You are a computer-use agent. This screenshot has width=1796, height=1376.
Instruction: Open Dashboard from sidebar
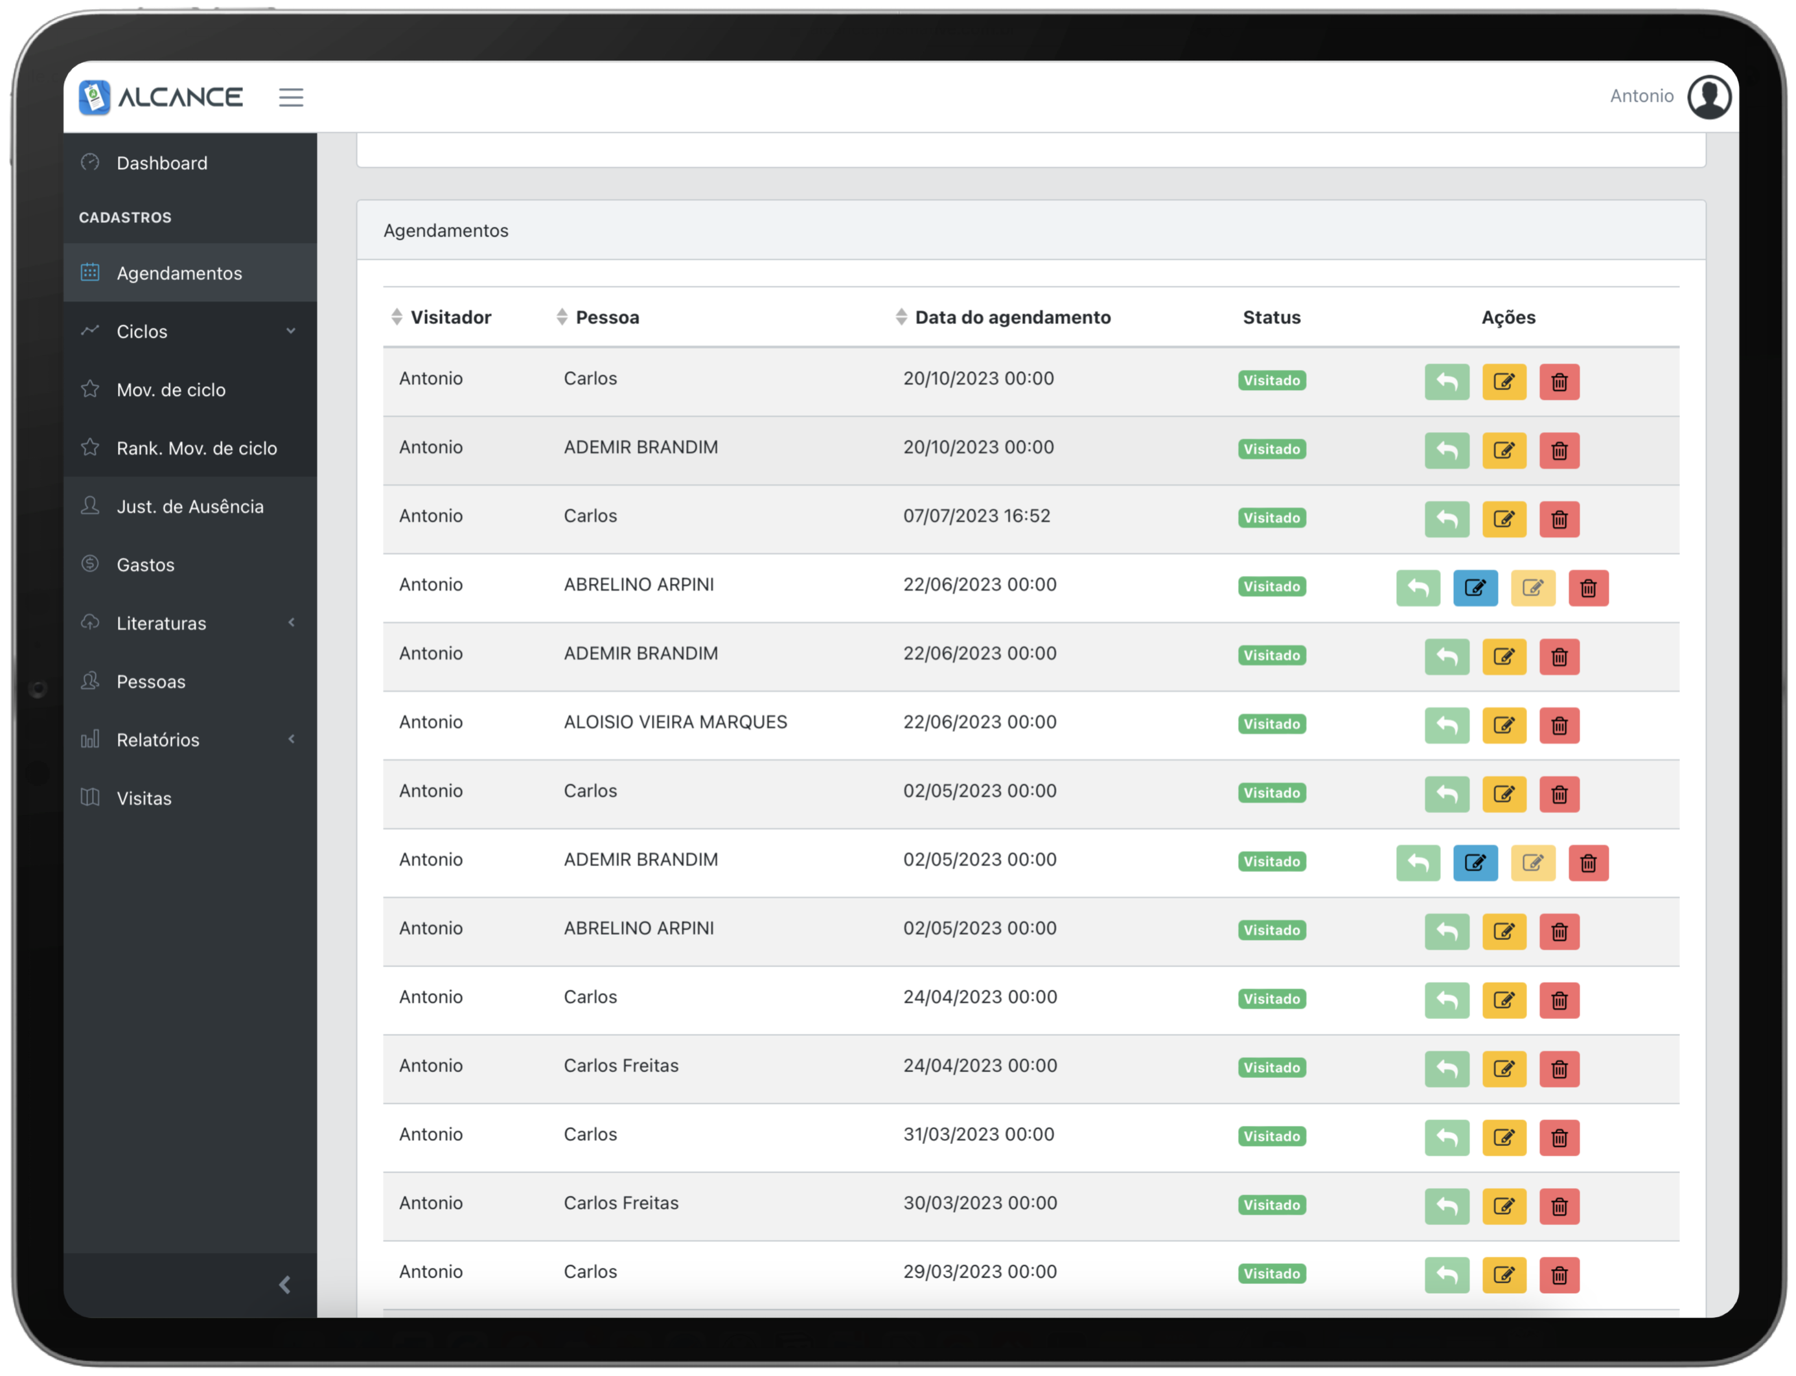coord(162,163)
